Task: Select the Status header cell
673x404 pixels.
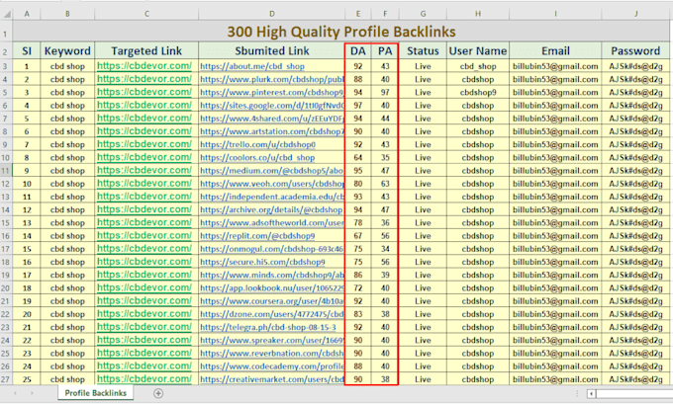Action: (423, 51)
